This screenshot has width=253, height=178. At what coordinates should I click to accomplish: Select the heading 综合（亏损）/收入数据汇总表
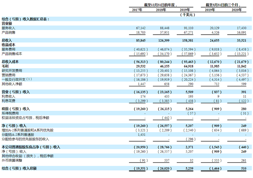coord(25,19)
